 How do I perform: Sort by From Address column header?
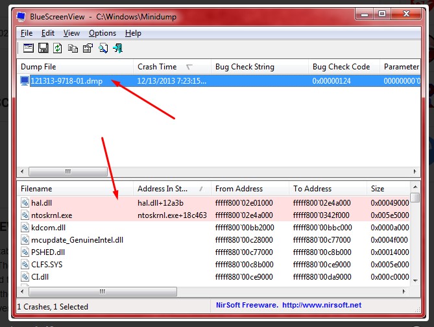[250, 189]
